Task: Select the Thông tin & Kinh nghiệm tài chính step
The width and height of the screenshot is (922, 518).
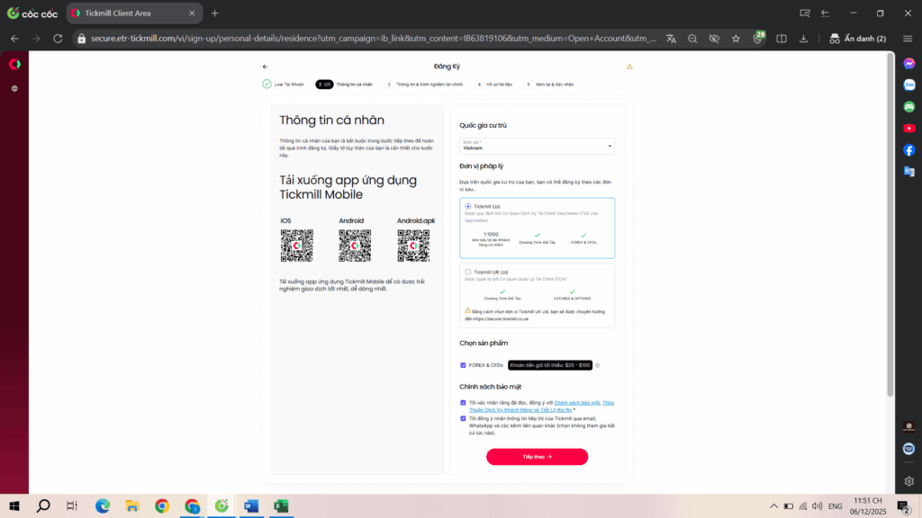Action: [425, 85]
